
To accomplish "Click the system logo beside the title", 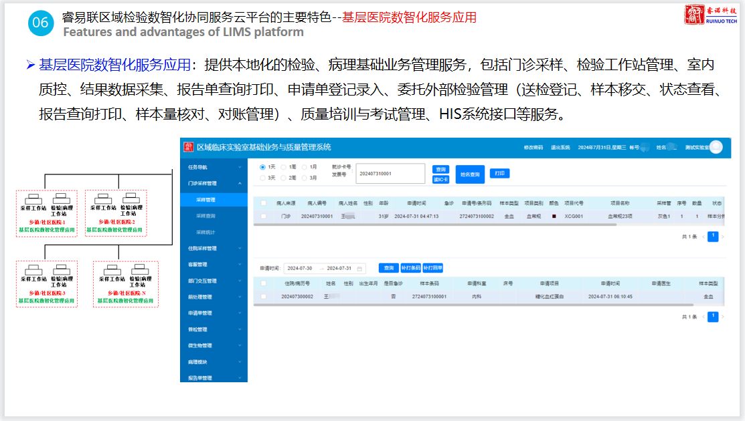I will pos(188,147).
